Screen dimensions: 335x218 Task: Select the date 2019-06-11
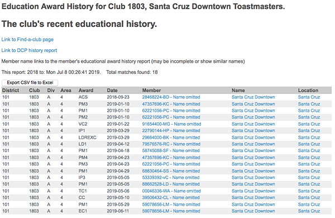(x=118, y=211)
